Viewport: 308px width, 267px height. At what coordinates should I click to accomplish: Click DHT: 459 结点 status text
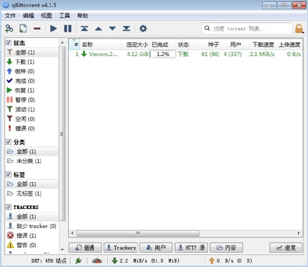tap(49, 261)
